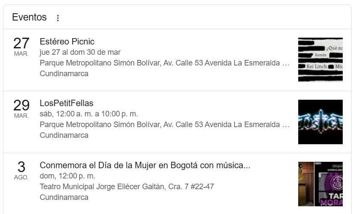Open 'Conmemora el Día de la Mujer' event
This screenshot has width=353, height=214.
click(x=145, y=165)
